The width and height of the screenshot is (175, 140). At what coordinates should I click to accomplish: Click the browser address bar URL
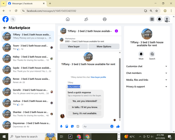51,11
